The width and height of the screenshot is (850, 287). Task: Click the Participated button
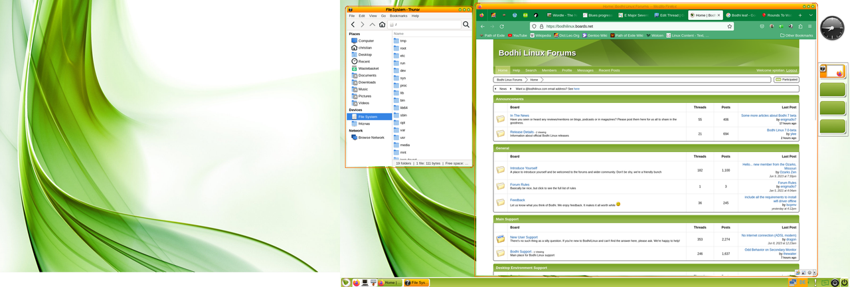(786, 80)
